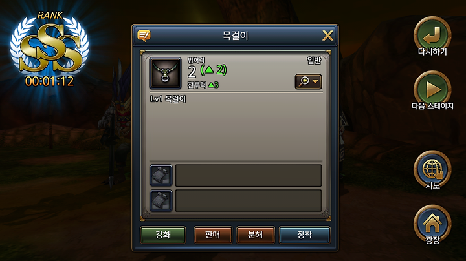Screen dimensions: 466x261
Task: Select the necklace item thumbnail
Action: pyautogui.click(x=165, y=73)
